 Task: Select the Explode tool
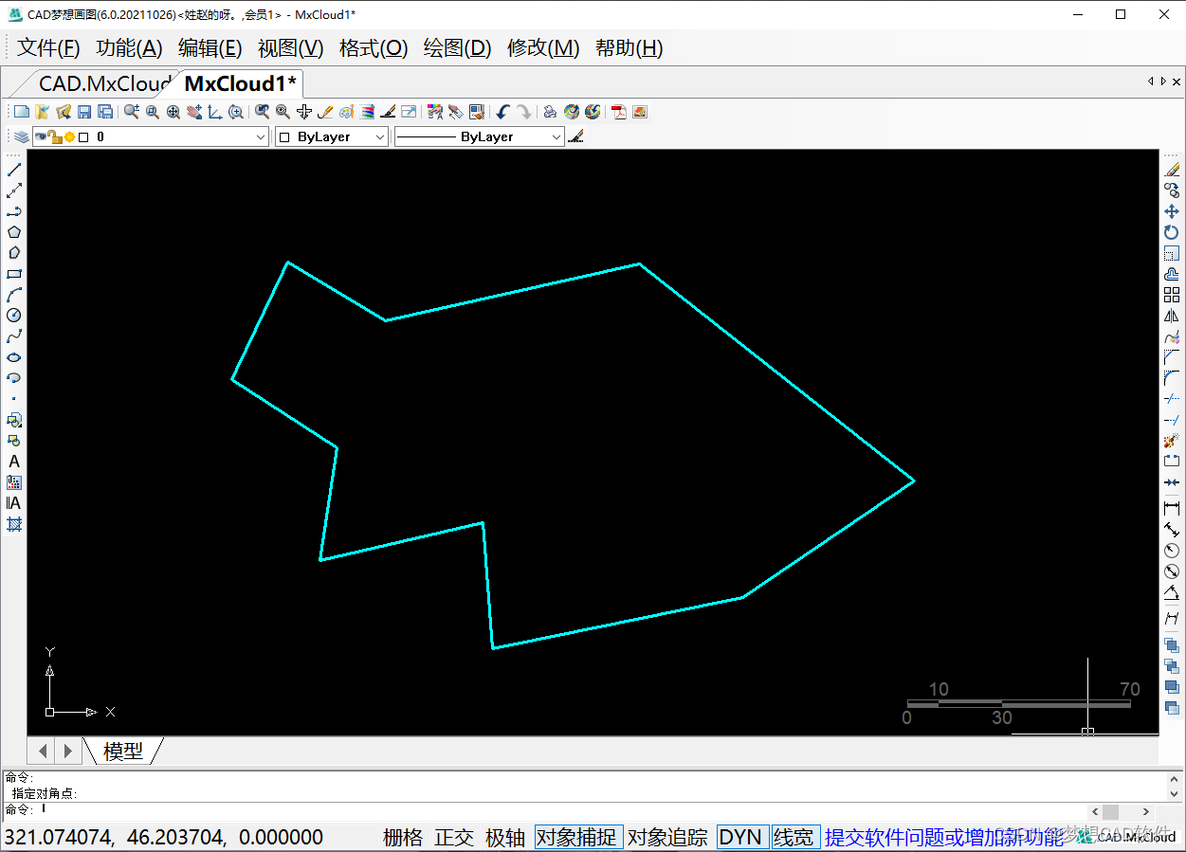pos(1172,441)
